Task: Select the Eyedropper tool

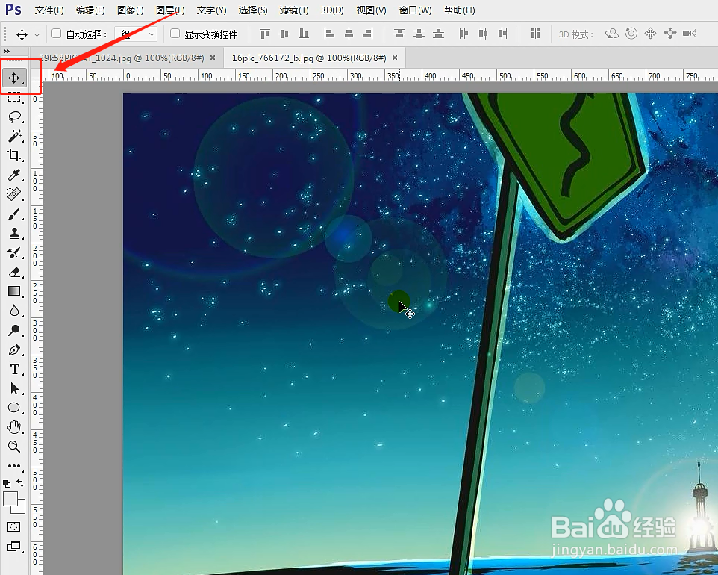Action: click(14, 175)
